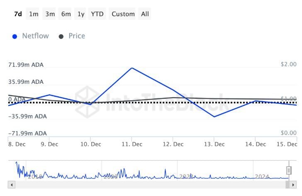Show All available history

tap(145, 14)
